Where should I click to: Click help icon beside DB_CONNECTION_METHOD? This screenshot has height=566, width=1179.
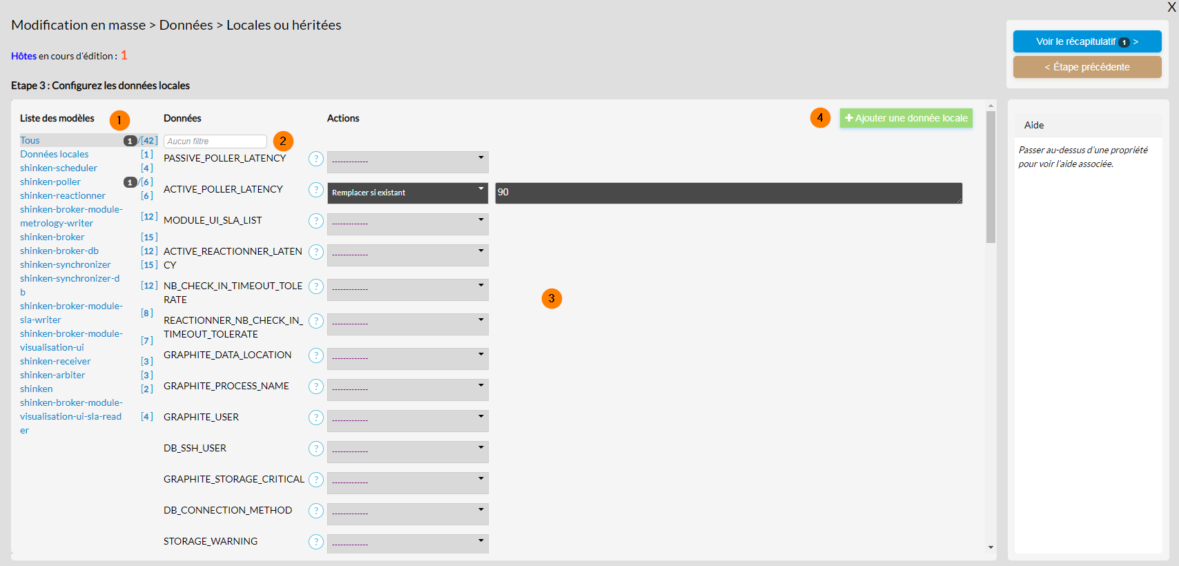[x=315, y=511]
